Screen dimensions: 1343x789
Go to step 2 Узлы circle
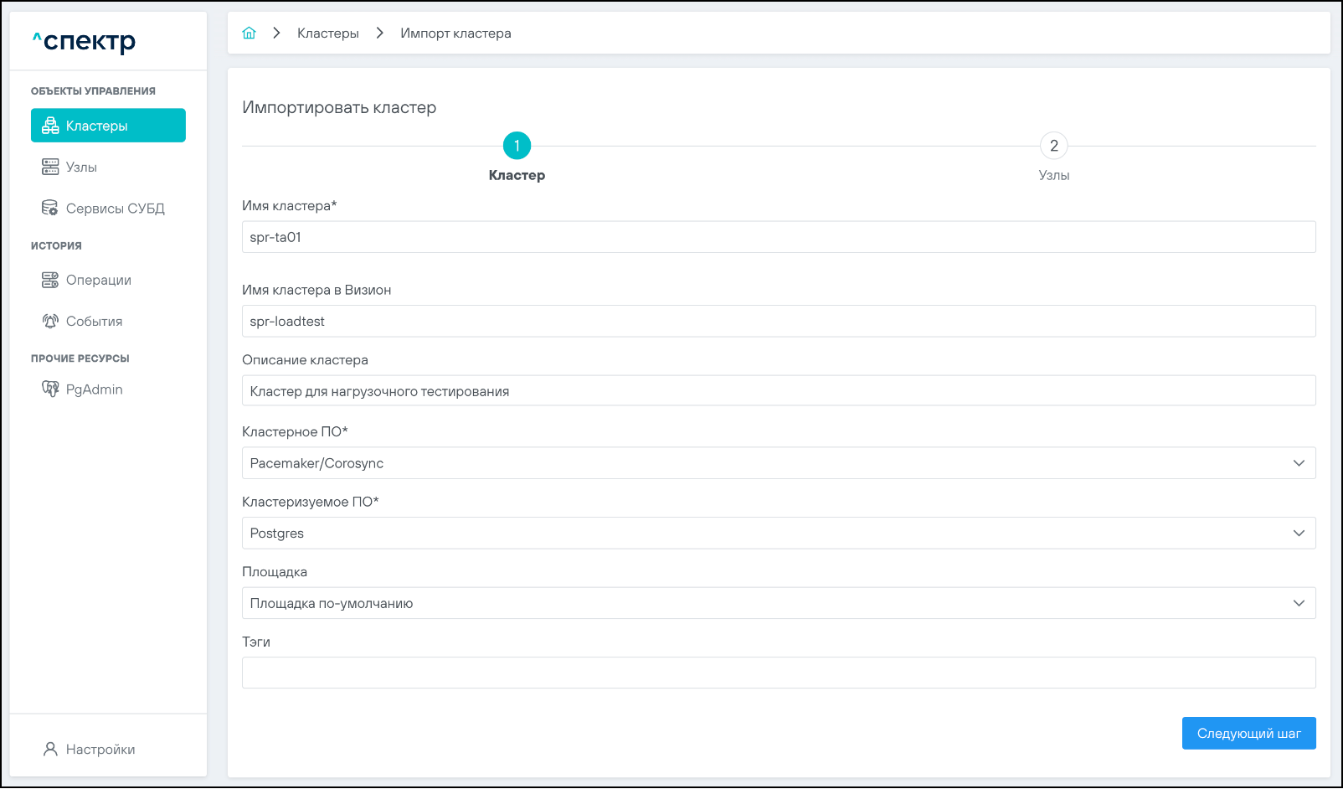[x=1053, y=146]
